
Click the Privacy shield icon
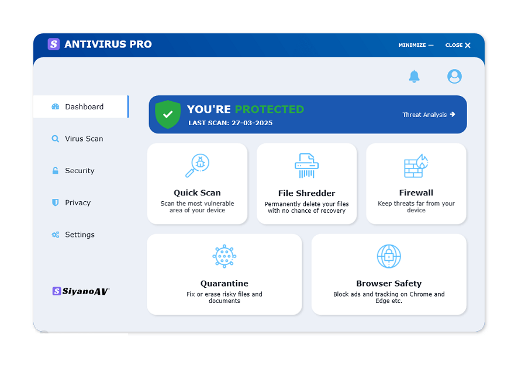(54, 202)
